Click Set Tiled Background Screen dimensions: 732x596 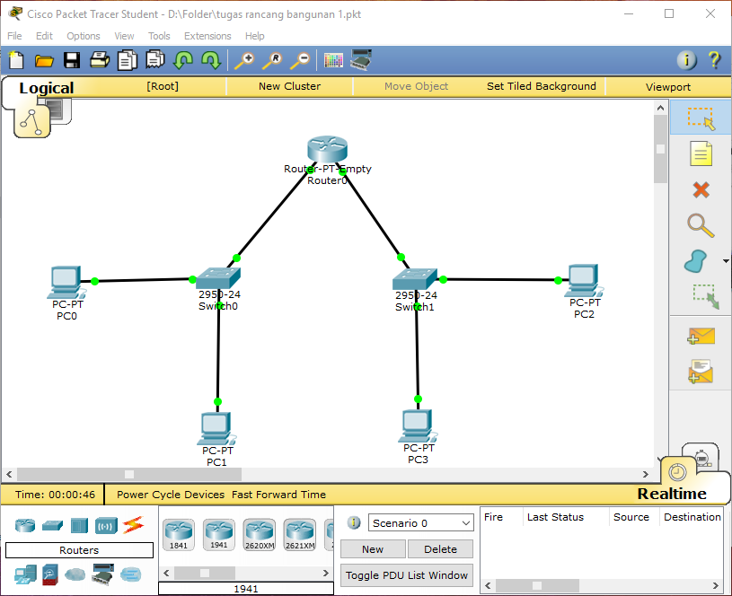[x=541, y=86]
